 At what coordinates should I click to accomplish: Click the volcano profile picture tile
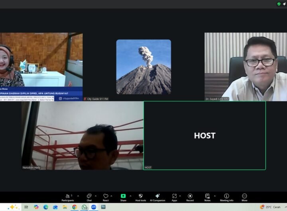143,66
